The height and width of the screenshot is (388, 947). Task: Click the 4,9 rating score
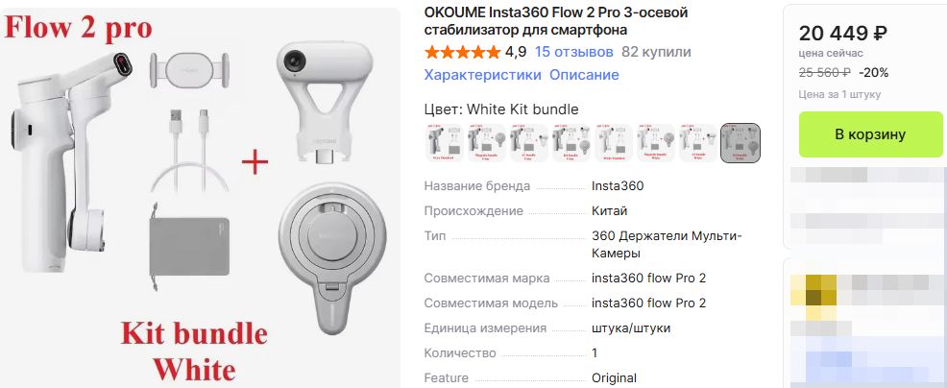click(516, 52)
